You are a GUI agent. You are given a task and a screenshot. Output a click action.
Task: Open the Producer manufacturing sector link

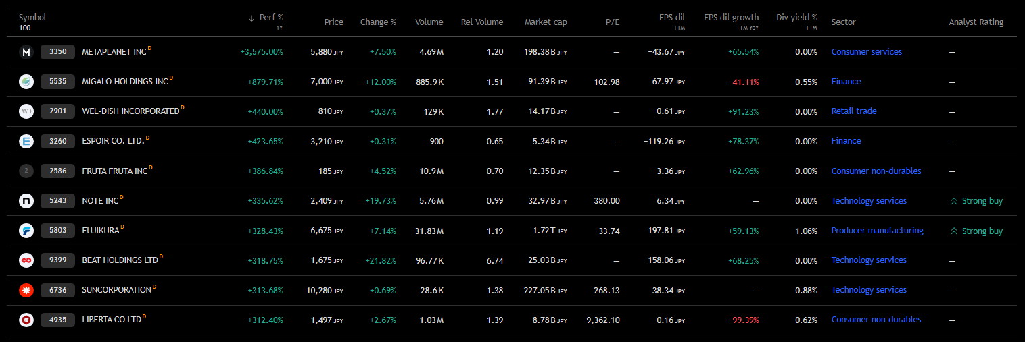(877, 231)
